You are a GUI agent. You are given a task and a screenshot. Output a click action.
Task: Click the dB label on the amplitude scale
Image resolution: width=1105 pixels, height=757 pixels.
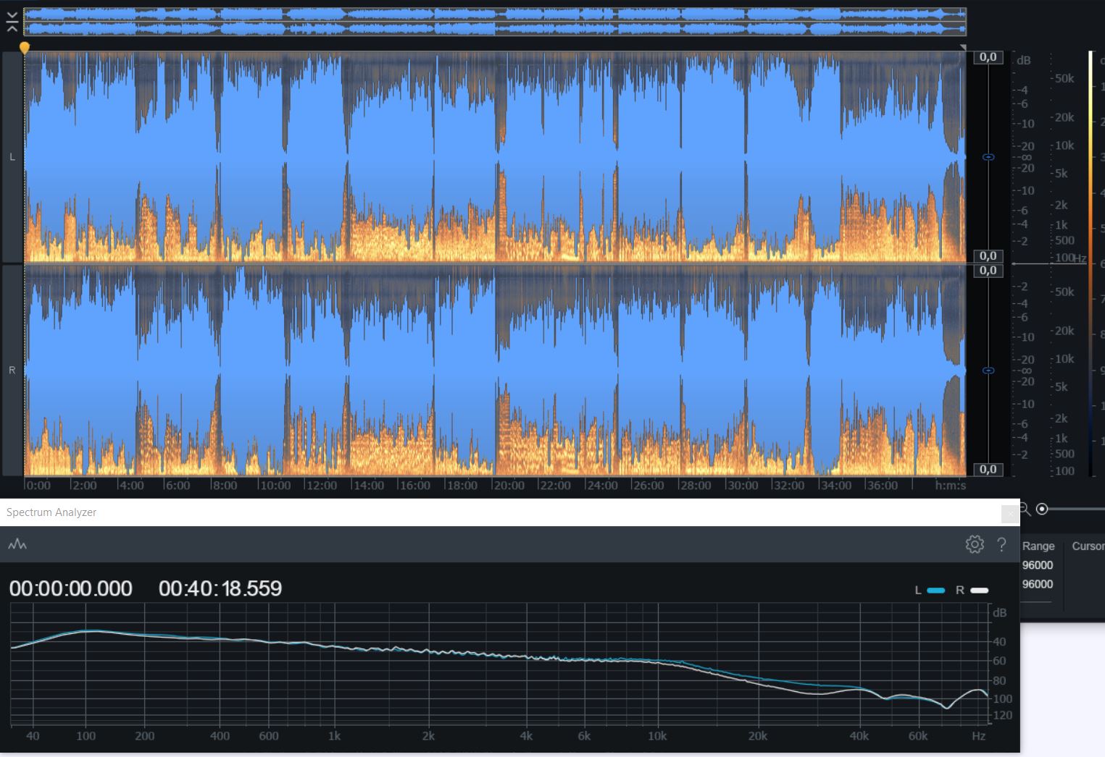[1023, 61]
